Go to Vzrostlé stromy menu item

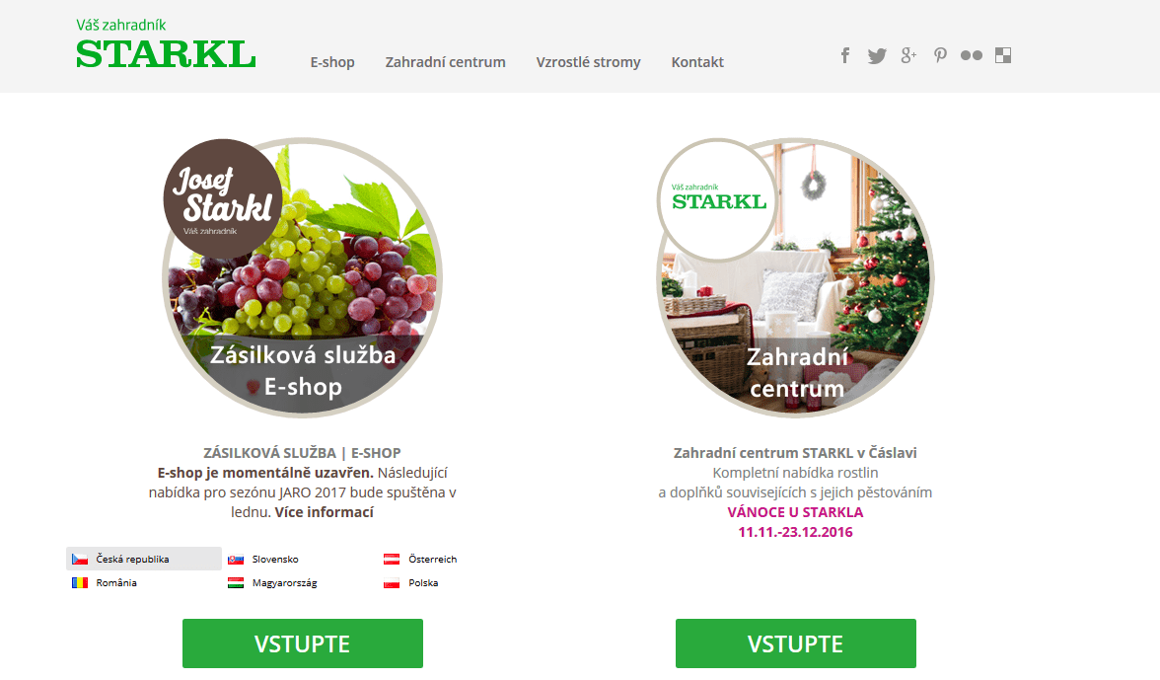pos(588,62)
